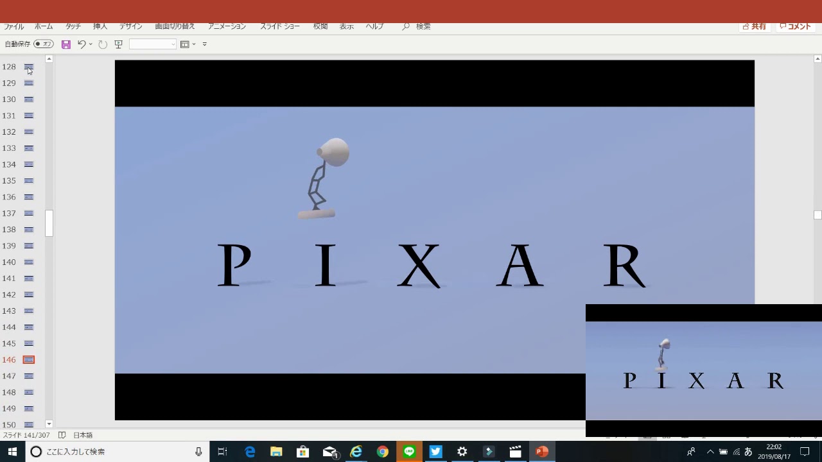Open Mail app from taskbar

tap(330, 452)
